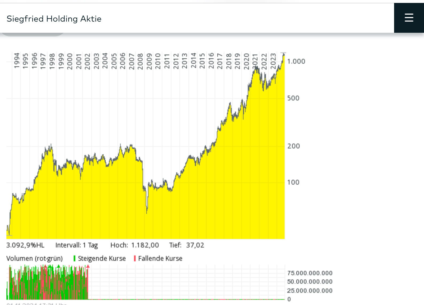Click the Fallende Kurse legend text
Image resolution: width=424 pixels, height=305 pixels.
coord(160,259)
